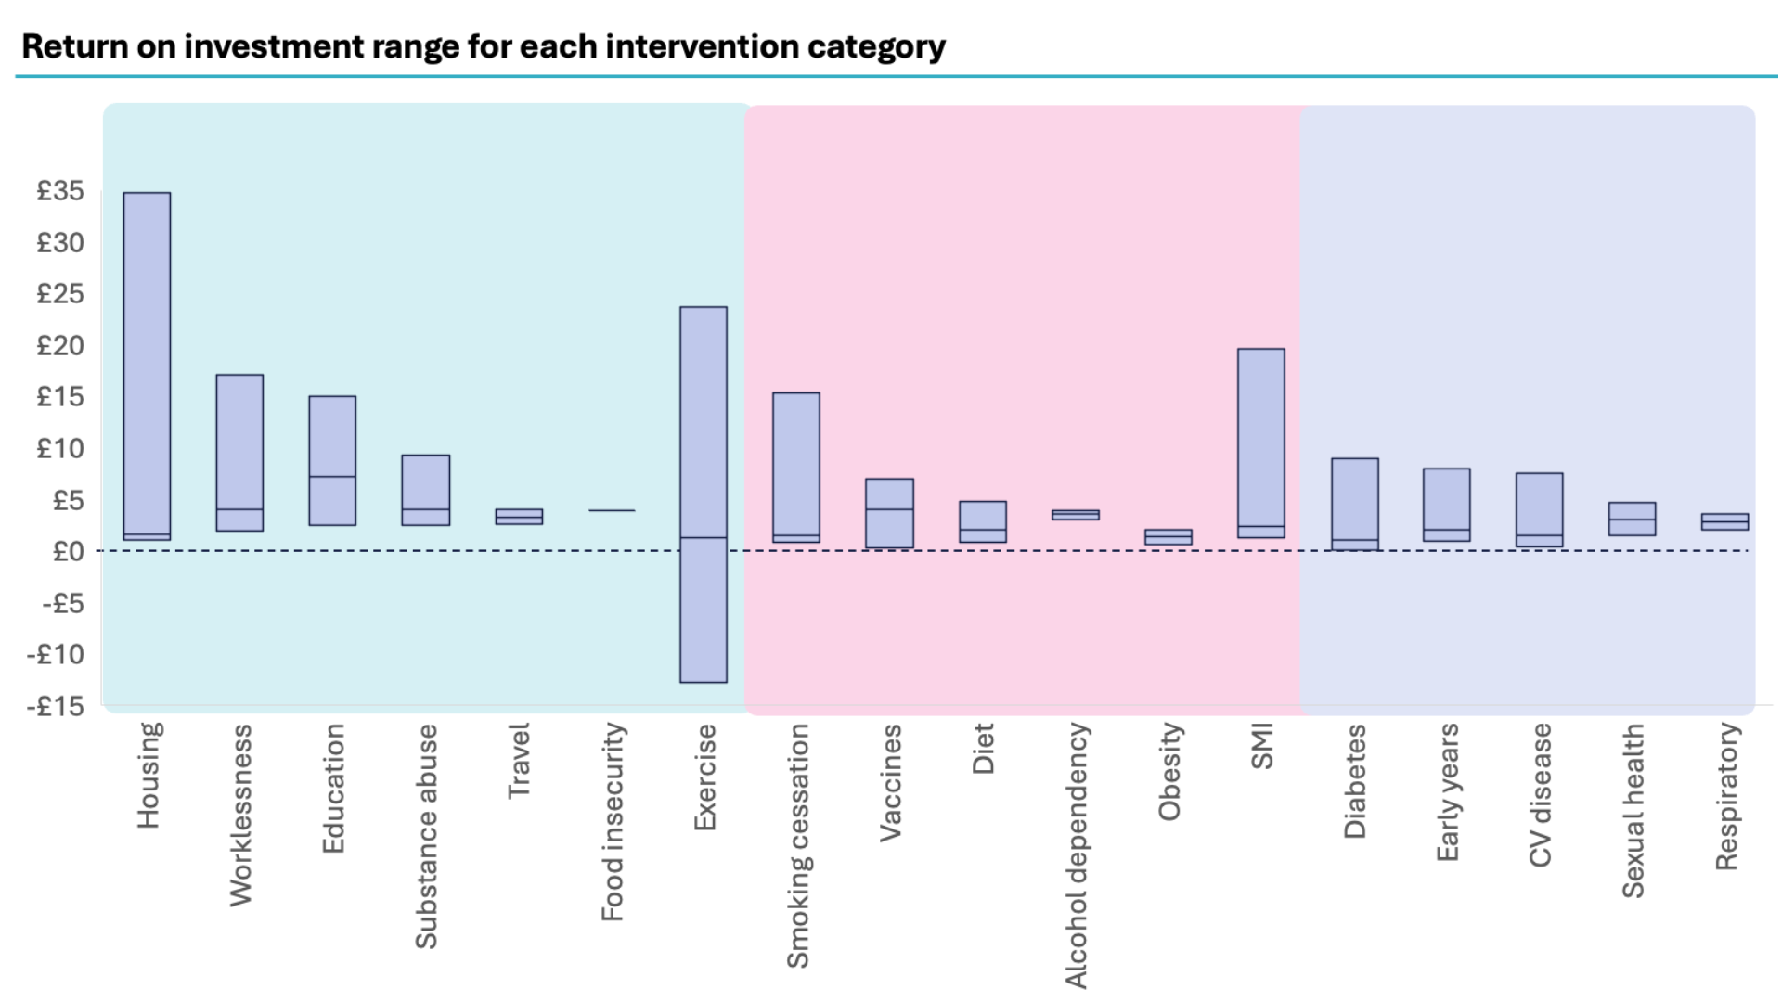Select the Early years bar
Screen dimensions: 1782x1002
tap(1447, 505)
